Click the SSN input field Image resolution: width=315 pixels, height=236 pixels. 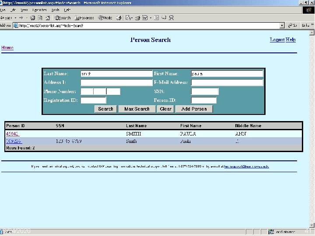click(x=205, y=91)
